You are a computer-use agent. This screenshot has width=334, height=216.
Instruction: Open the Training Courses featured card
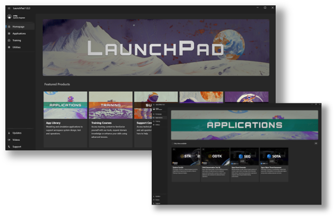[x=111, y=119]
